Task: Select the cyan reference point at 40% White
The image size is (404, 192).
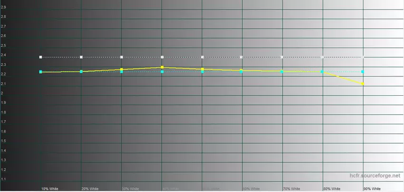Action: [162, 72]
